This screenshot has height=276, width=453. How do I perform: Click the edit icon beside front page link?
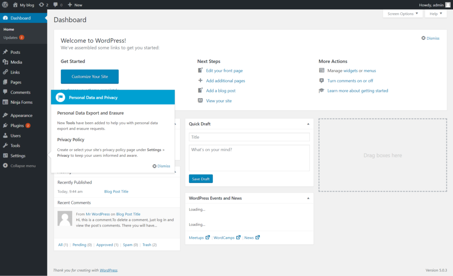point(200,70)
